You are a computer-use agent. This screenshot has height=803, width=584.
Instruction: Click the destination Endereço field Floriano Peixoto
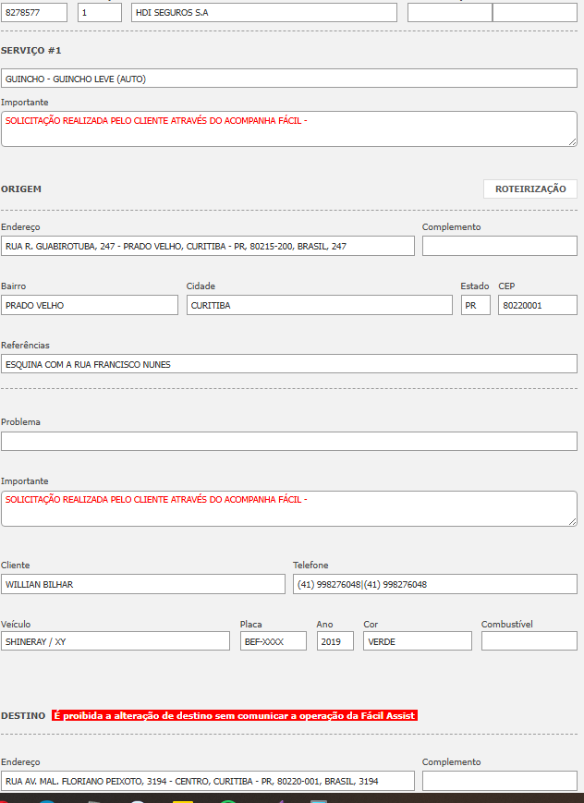point(207,781)
